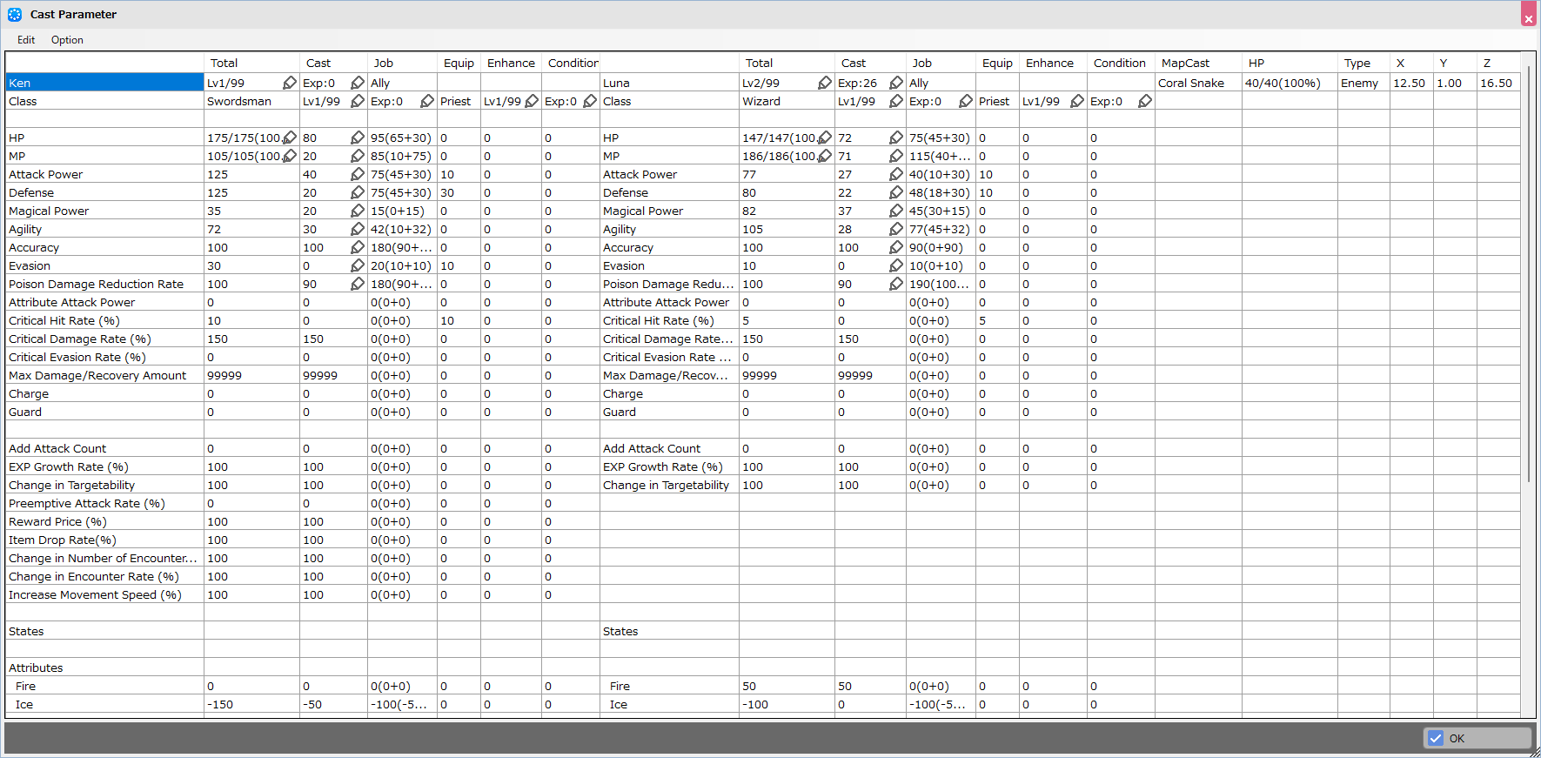Click the pencil next to Luna's HP cast value 72
Viewport: 1541px width, 758px height.
[896, 138]
